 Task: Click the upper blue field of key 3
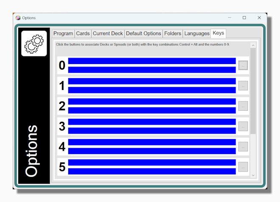(x=152, y=122)
